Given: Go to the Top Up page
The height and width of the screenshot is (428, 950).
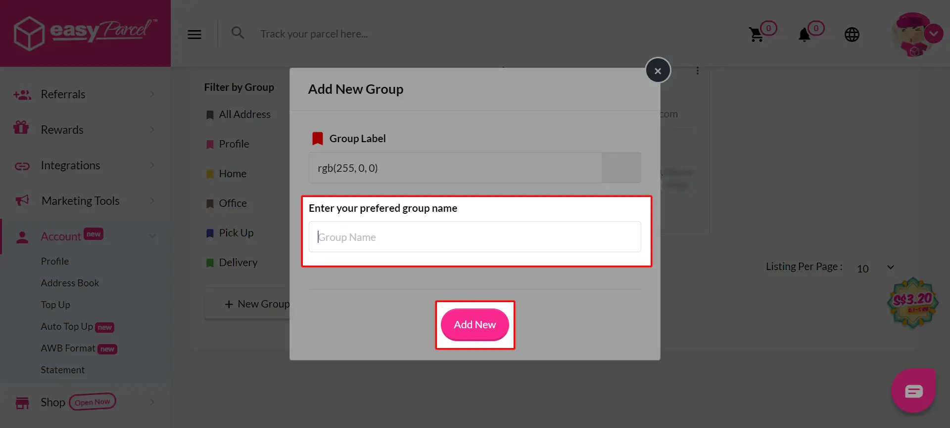Looking at the screenshot, I should coord(55,305).
